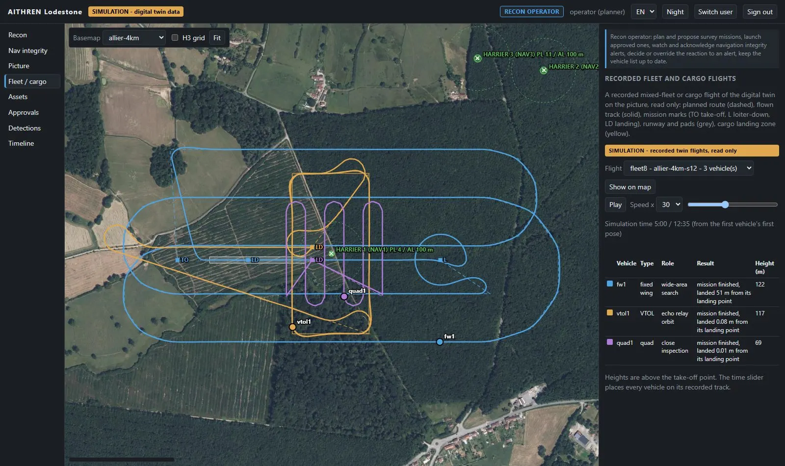The height and width of the screenshot is (466, 785).
Task: Switch to Night mode
Action: coord(675,12)
